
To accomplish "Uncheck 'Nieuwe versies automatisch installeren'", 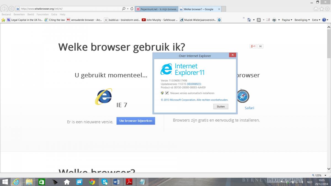I will click(x=167, y=93).
